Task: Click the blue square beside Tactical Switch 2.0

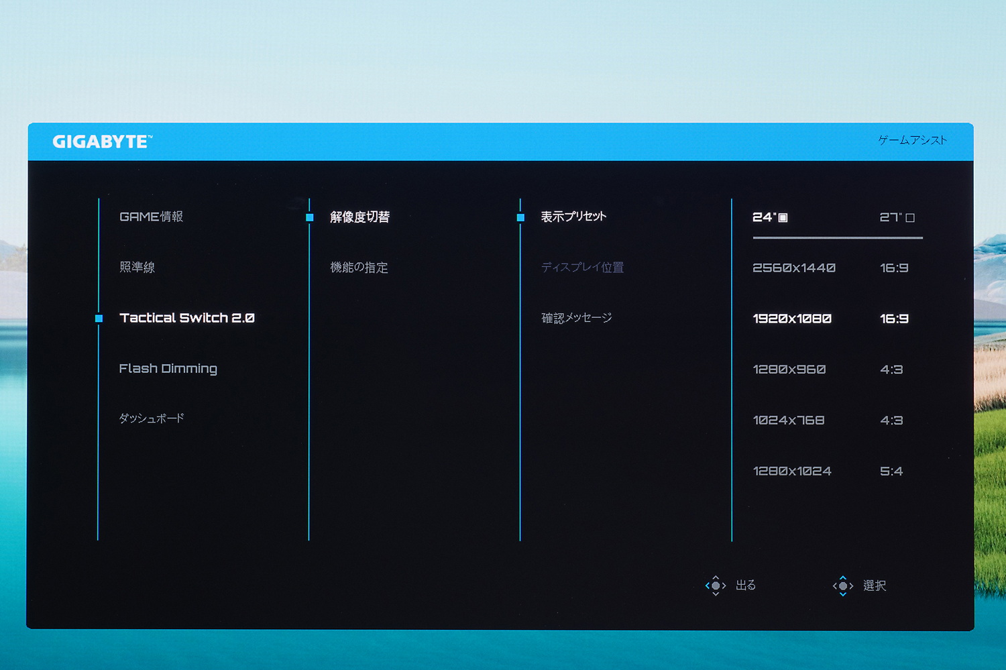Action: point(98,319)
